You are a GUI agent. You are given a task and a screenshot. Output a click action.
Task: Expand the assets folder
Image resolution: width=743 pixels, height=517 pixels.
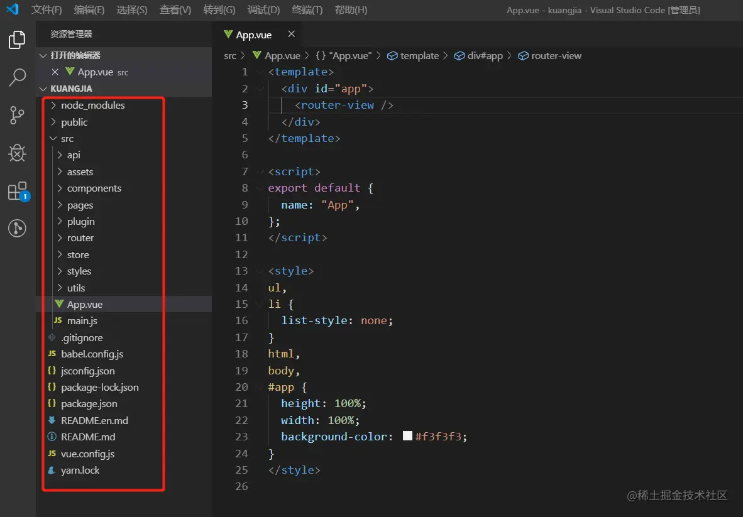click(59, 171)
